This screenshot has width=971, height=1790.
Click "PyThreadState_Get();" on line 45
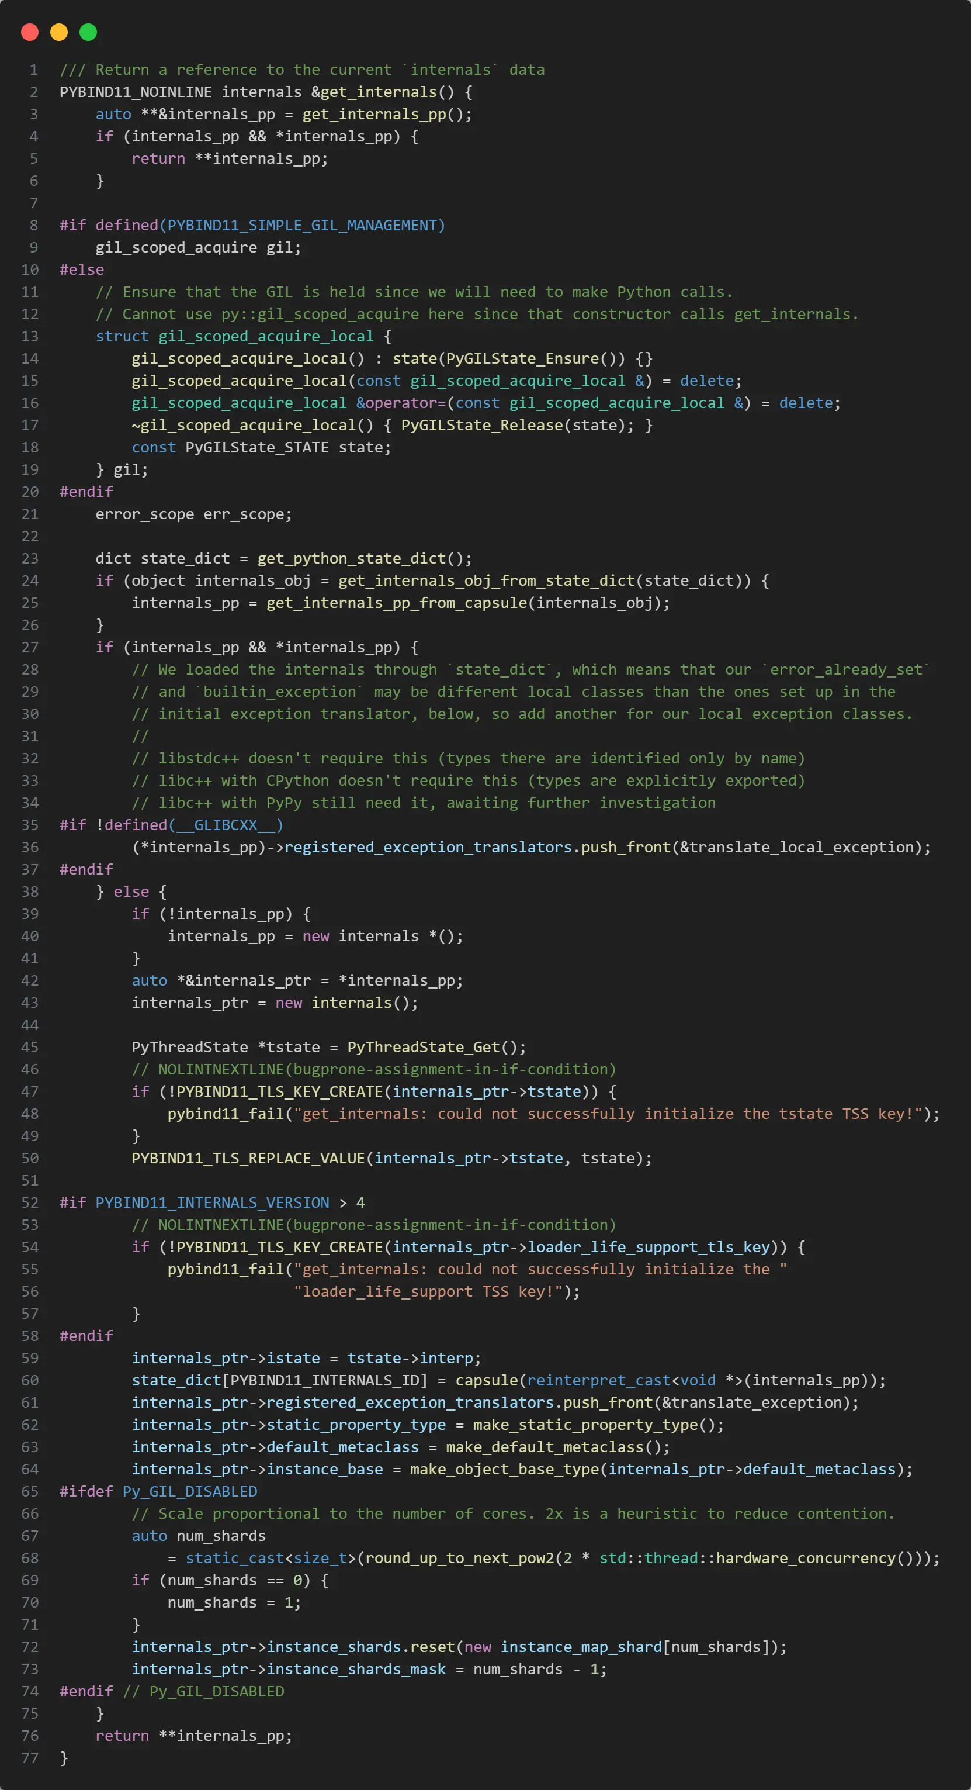(437, 1049)
